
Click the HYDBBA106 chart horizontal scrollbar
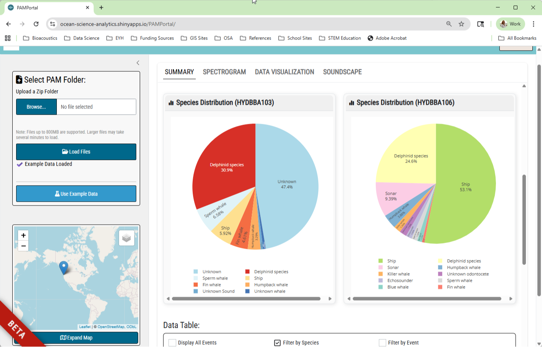point(427,299)
